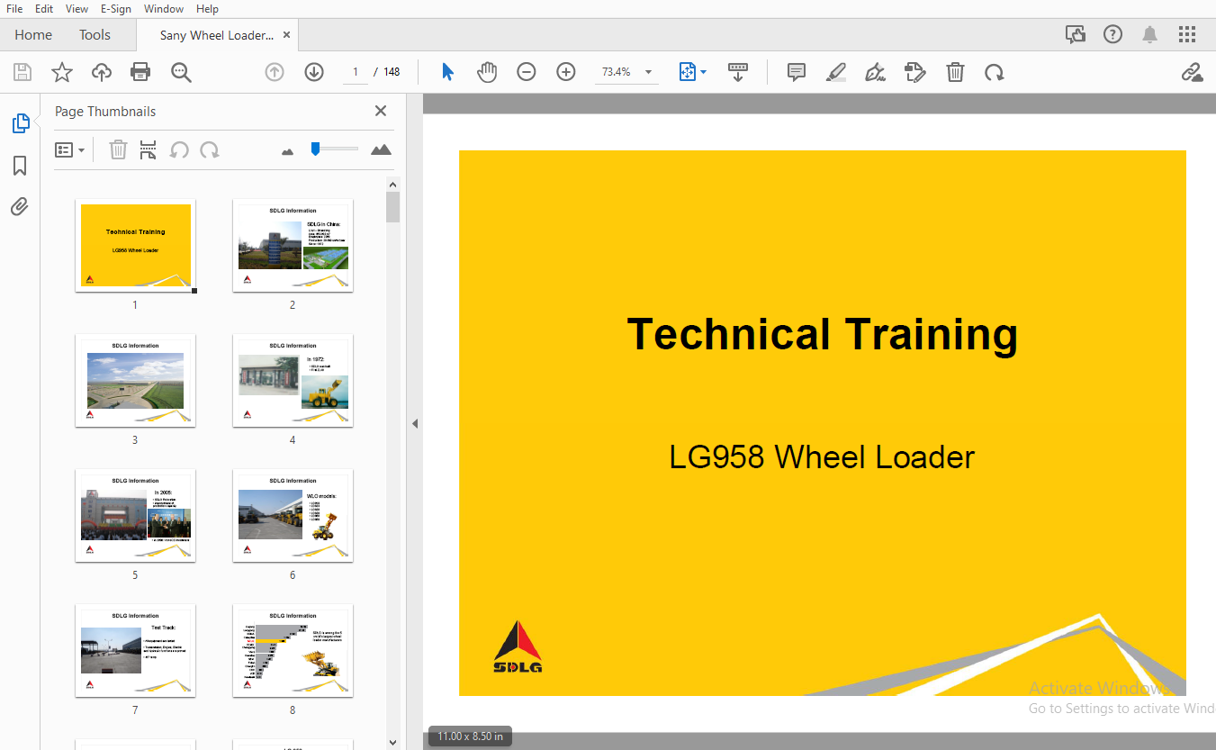
Task: Select page 8 thumbnail
Action: 293,651
